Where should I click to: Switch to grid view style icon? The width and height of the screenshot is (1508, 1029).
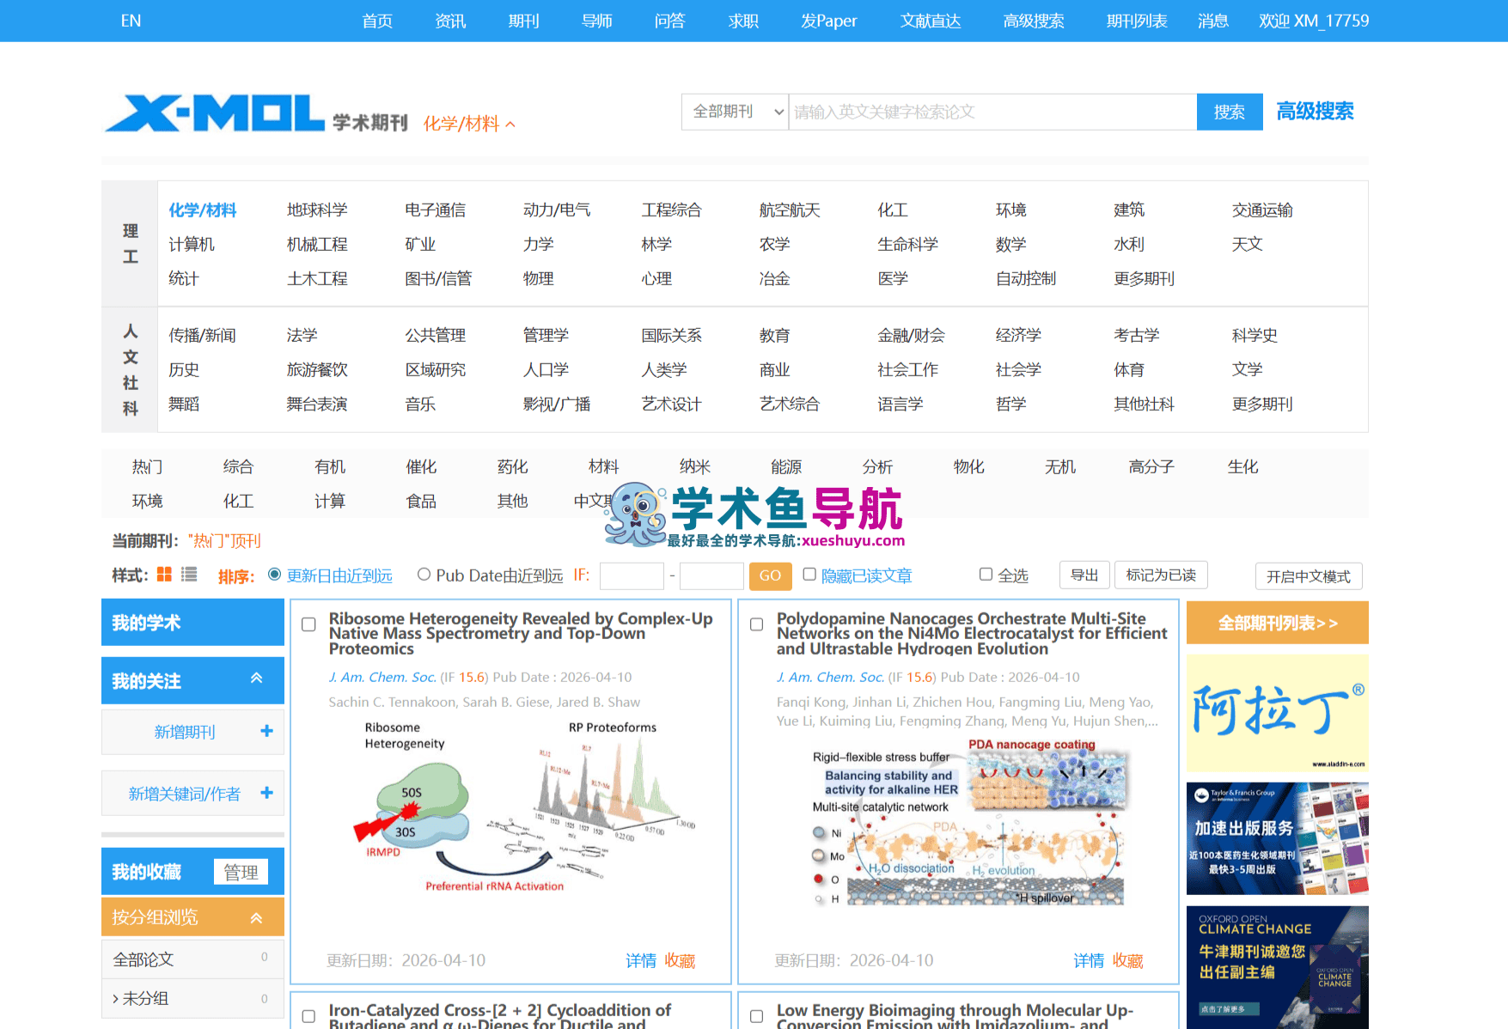click(x=164, y=575)
